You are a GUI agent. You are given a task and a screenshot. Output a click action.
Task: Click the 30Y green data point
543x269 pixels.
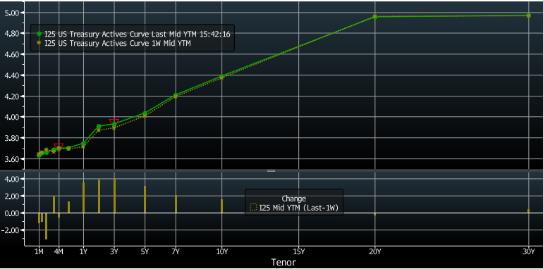click(x=528, y=15)
